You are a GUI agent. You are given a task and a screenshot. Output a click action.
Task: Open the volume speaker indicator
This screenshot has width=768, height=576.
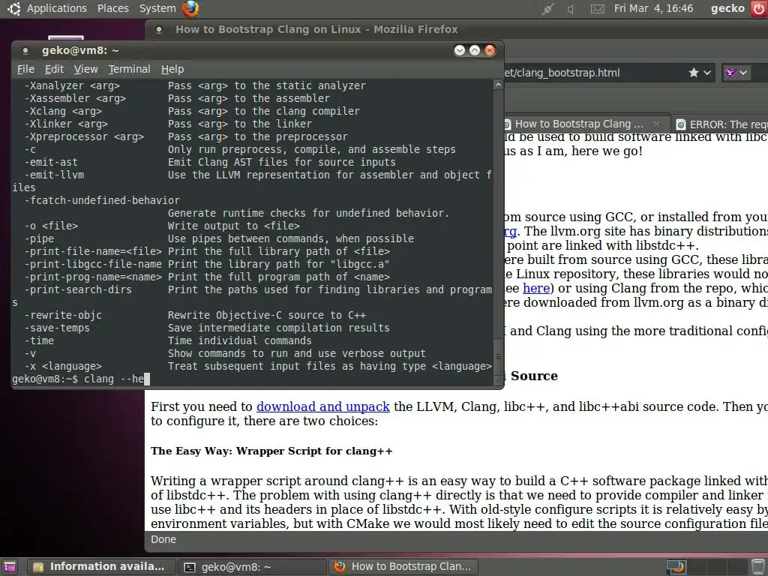pyautogui.click(x=571, y=9)
